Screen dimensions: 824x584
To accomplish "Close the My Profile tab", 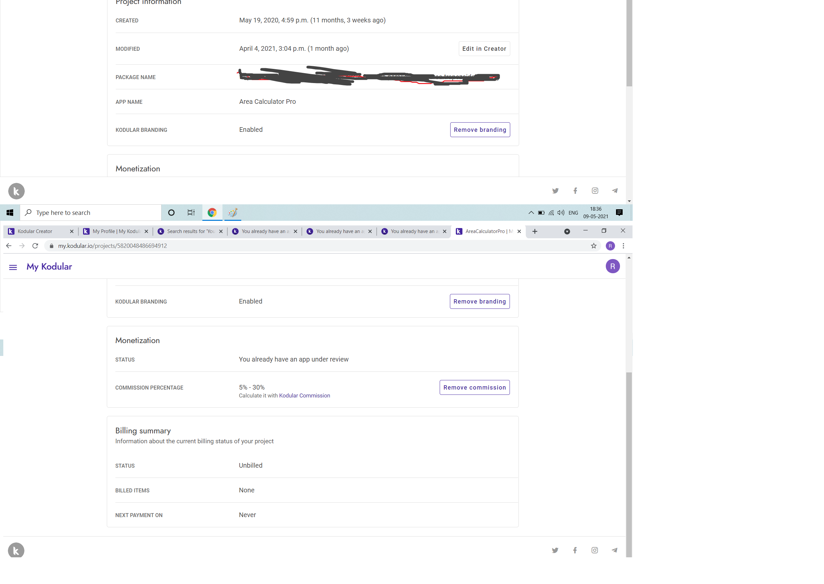I will (x=146, y=232).
